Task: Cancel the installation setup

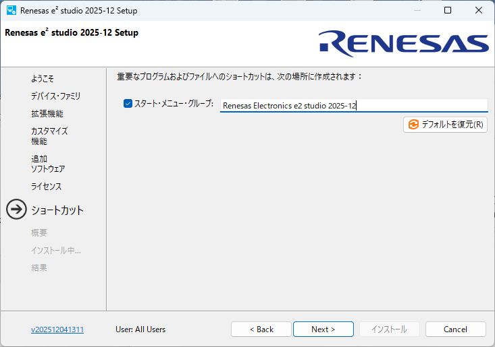Action: (x=455, y=329)
